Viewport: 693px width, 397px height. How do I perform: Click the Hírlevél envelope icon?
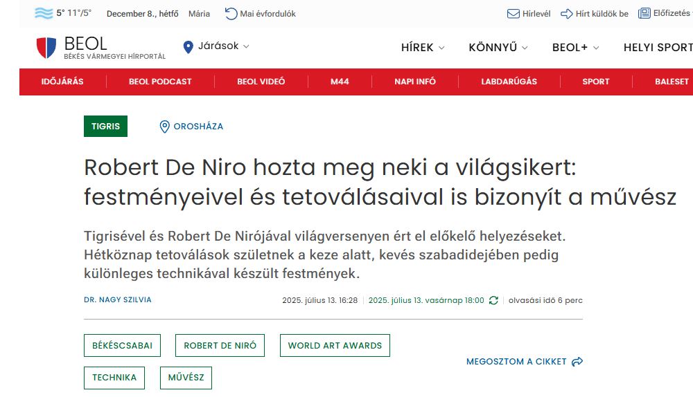(x=513, y=14)
